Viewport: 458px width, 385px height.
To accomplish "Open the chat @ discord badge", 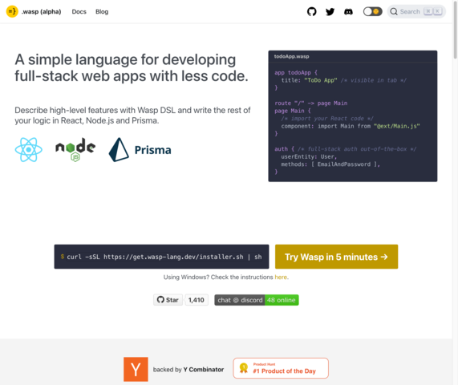I will [257, 300].
